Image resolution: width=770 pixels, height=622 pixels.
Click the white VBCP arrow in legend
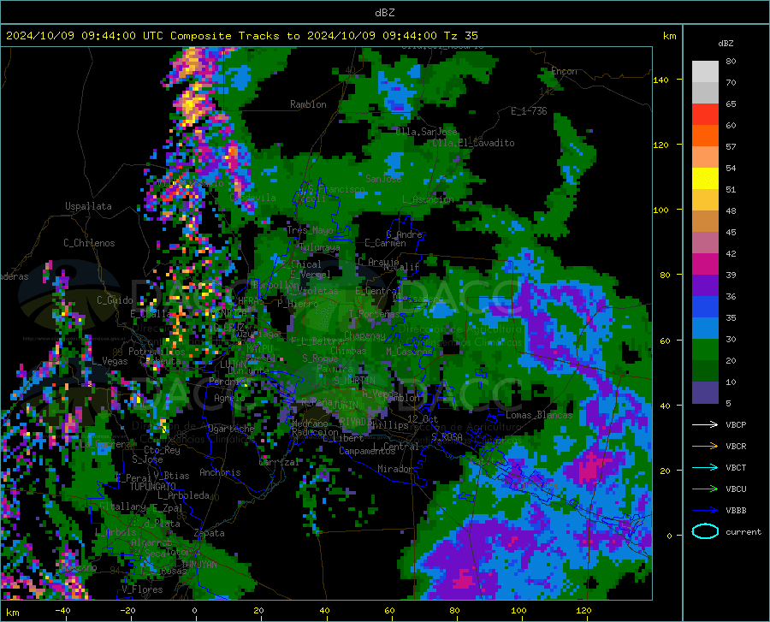click(705, 424)
